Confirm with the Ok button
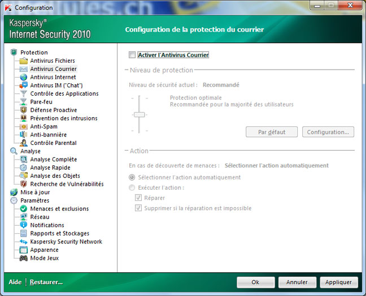366x296 pixels. click(x=256, y=282)
